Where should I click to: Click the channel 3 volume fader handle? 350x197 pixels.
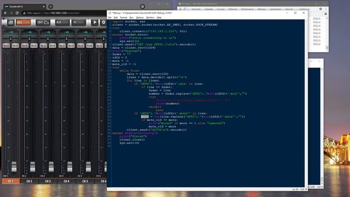[x=51, y=166]
